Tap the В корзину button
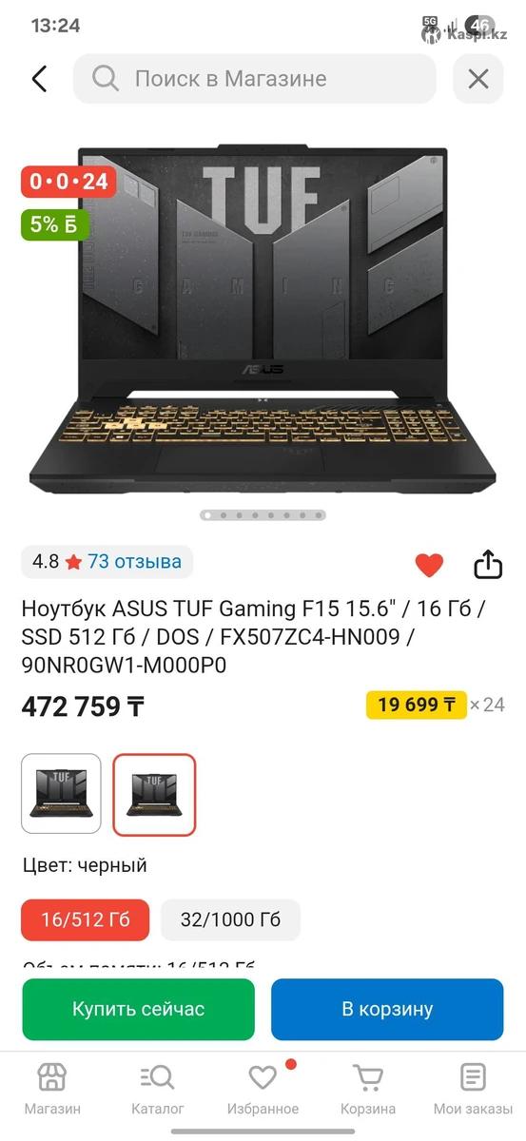The height and width of the screenshot is (1141, 526). click(387, 1010)
